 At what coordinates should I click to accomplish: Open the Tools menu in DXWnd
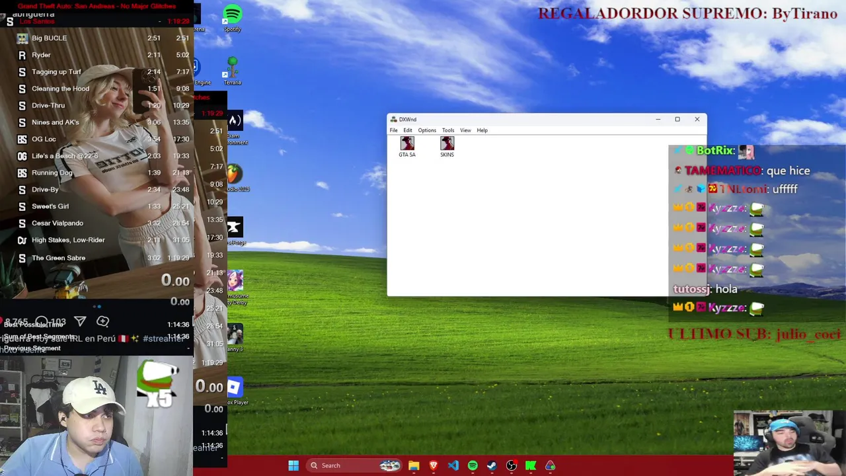[x=448, y=130]
